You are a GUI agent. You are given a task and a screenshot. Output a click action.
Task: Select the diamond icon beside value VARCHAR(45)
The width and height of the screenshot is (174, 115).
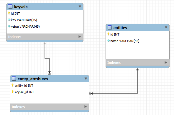(x=9, y=26)
